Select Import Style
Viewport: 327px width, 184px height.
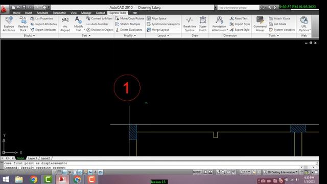click(x=240, y=24)
